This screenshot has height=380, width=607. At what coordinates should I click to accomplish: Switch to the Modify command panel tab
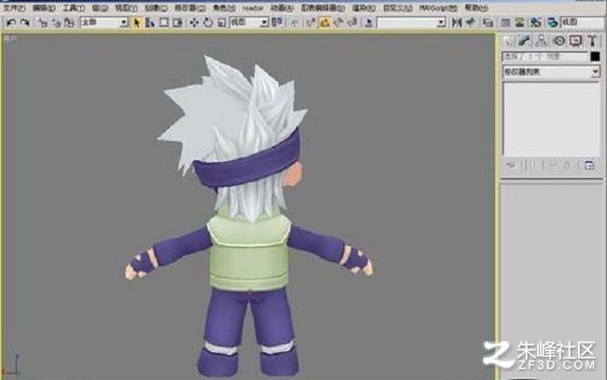tap(524, 41)
